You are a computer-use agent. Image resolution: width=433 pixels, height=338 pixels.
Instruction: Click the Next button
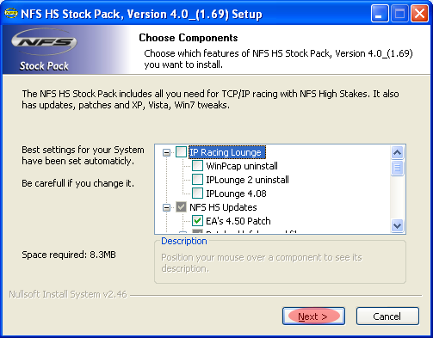click(313, 316)
